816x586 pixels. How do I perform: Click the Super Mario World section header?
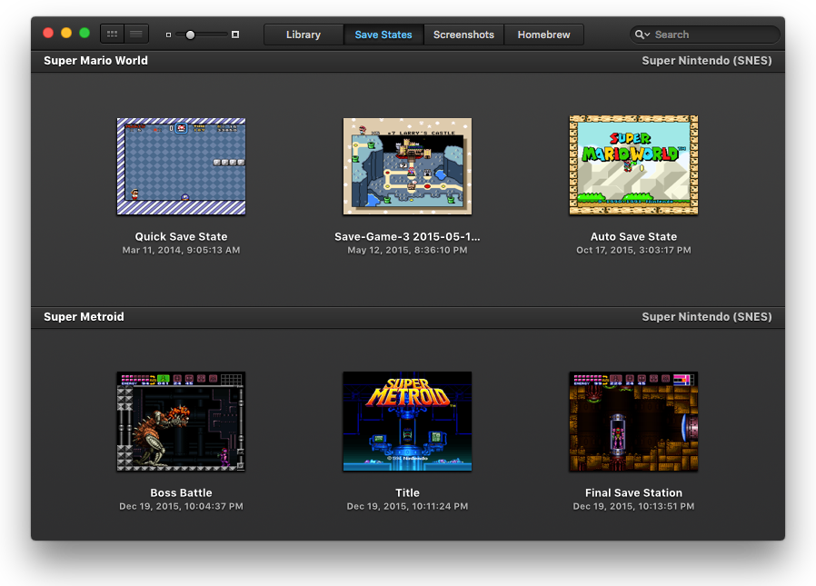(x=95, y=61)
